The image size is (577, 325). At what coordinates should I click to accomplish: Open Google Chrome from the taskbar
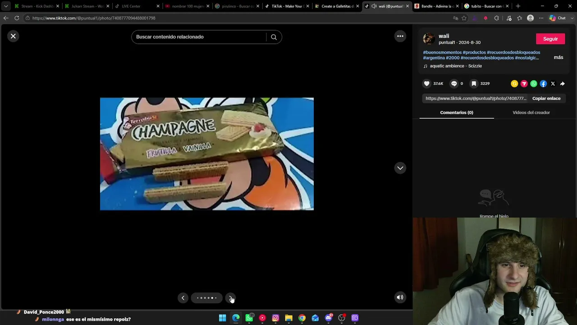coord(302,318)
